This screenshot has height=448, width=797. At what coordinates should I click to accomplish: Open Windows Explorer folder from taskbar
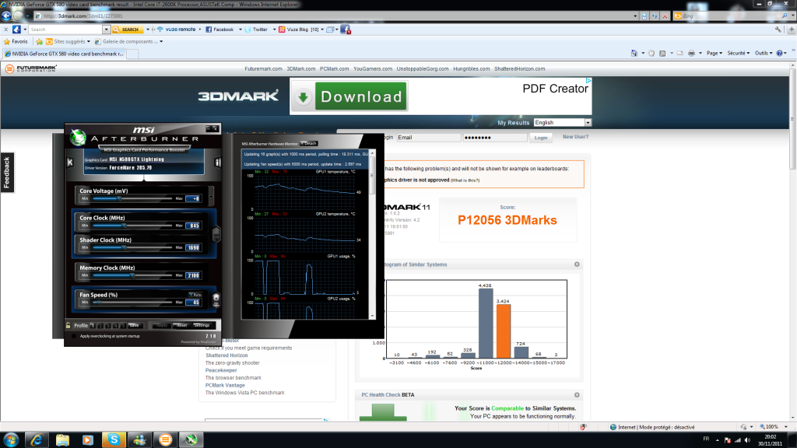(x=62, y=439)
